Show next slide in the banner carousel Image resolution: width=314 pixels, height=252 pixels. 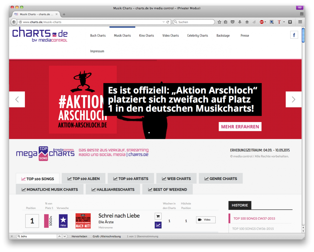(x=293, y=99)
